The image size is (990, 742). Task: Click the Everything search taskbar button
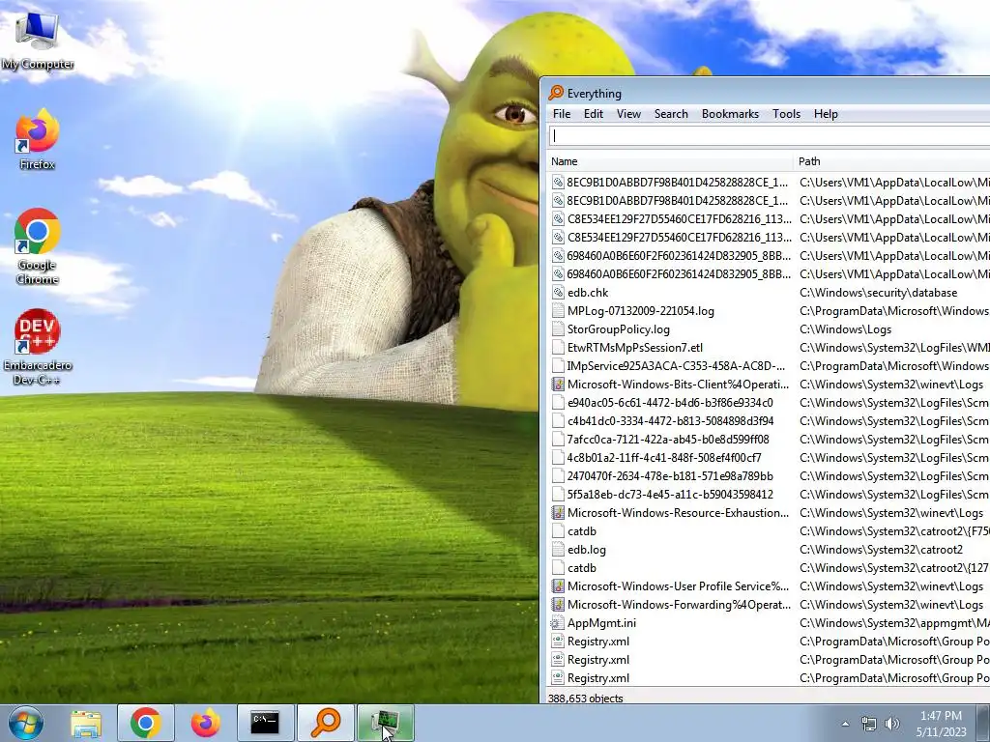(x=326, y=723)
